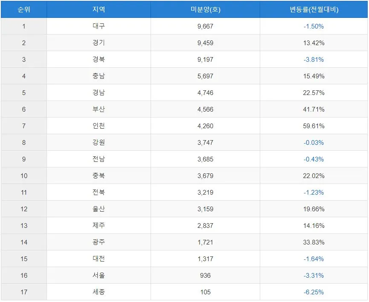Click the 41.71% change rate for 부산

pyautogui.click(x=314, y=109)
